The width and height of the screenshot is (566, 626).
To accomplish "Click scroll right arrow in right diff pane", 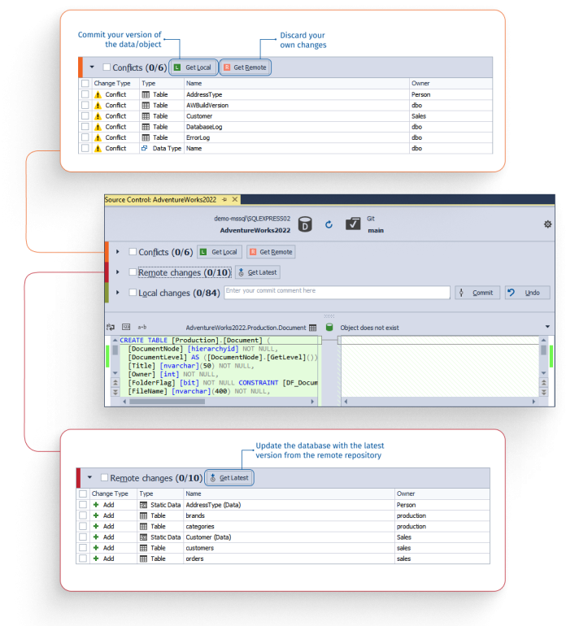I will 533,402.
